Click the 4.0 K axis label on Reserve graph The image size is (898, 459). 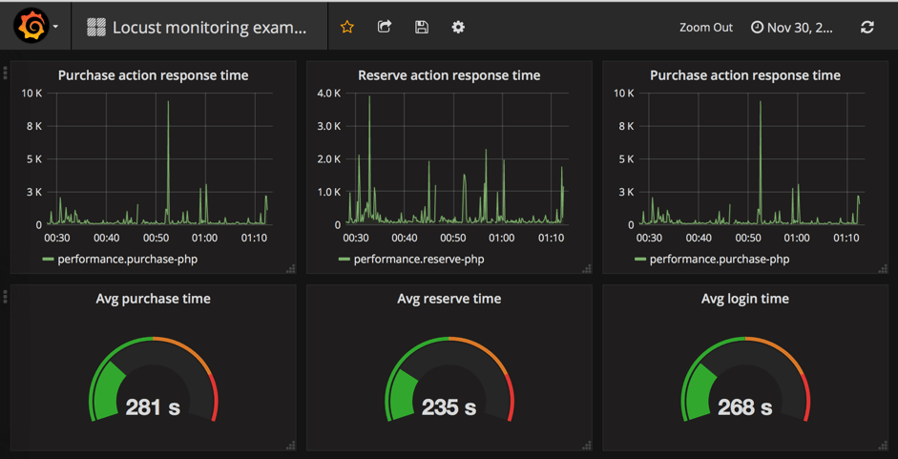coord(328,93)
